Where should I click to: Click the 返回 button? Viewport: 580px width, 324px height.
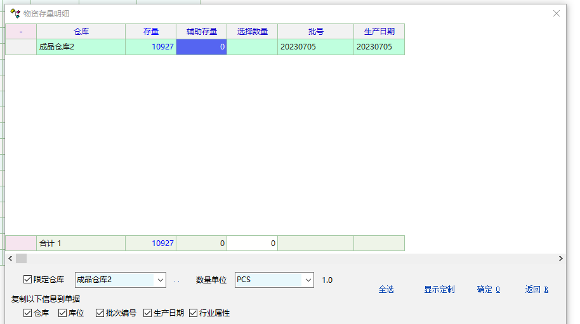pyautogui.click(x=536, y=289)
